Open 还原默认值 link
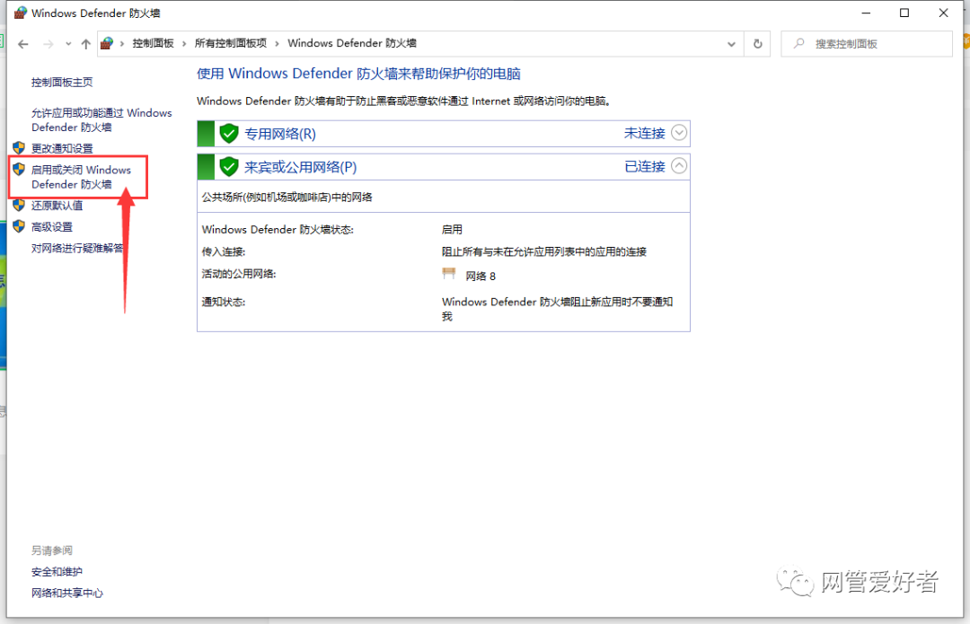Image resolution: width=970 pixels, height=624 pixels. pyautogui.click(x=57, y=206)
